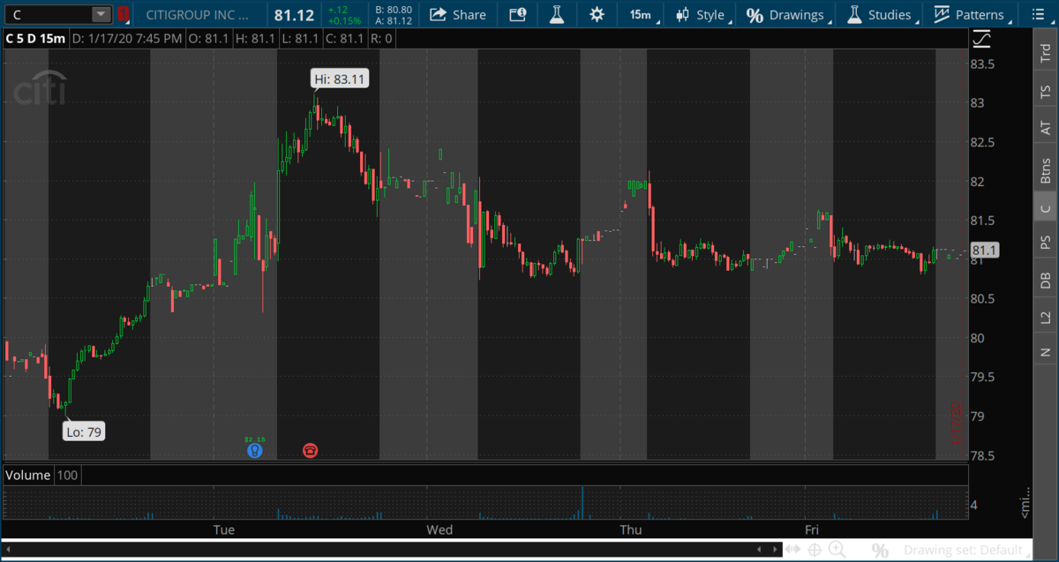Image resolution: width=1059 pixels, height=562 pixels.
Task: Open the chart news alert icon
Action: (x=517, y=14)
